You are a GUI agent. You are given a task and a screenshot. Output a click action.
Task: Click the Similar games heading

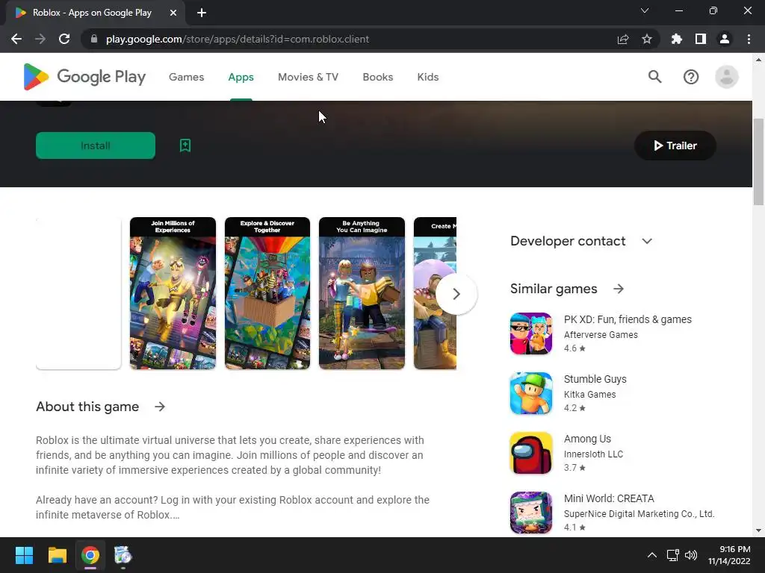(554, 289)
